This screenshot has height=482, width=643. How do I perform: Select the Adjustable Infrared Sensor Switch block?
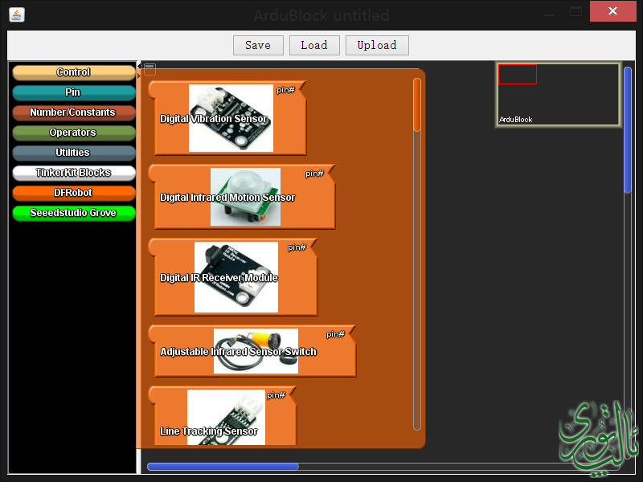252,351
